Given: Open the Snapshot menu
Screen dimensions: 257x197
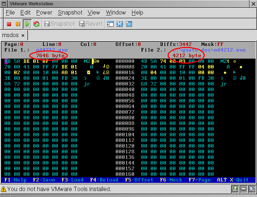Looking at the screenshot, I should (70, 13).
